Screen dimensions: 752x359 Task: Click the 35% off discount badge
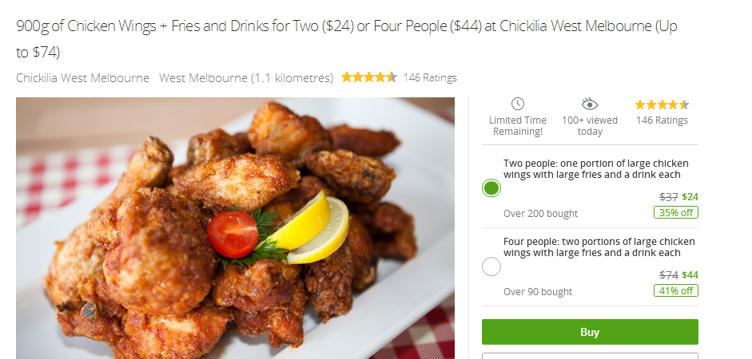pyautogui.click(x=676, y=212)
